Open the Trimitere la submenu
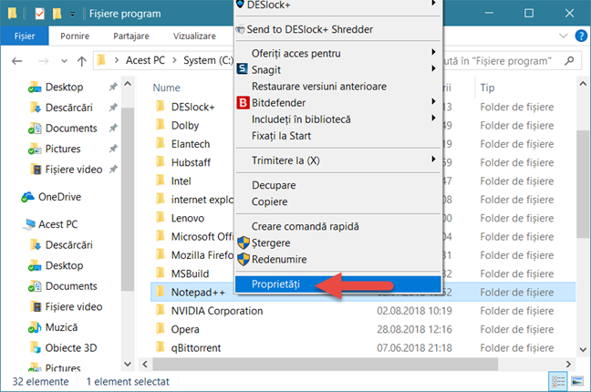Screen dimensions: 591x392 [338, 160]
